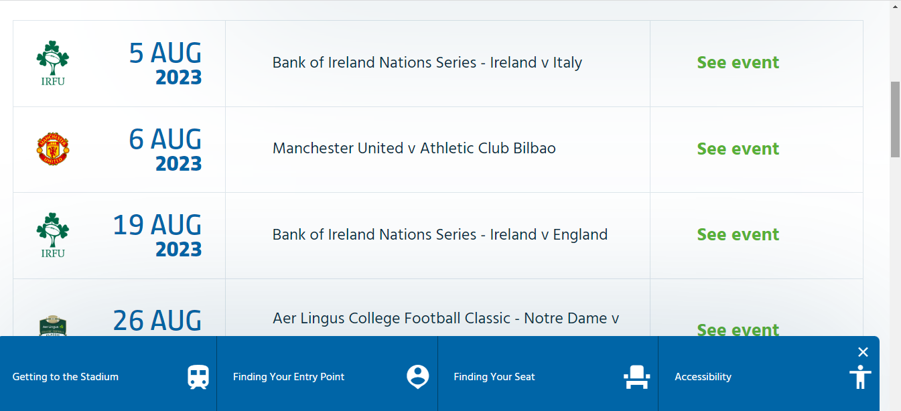This screenshot has width=901, height=411.
Task: See event for Manchester United v Athletic Bilbao
Action: pos(738,149)
